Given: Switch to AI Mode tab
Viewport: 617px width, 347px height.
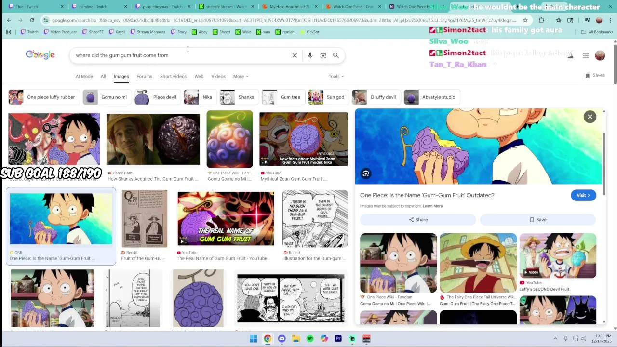Looking at the screenshot, I should (x=84, y=76).
